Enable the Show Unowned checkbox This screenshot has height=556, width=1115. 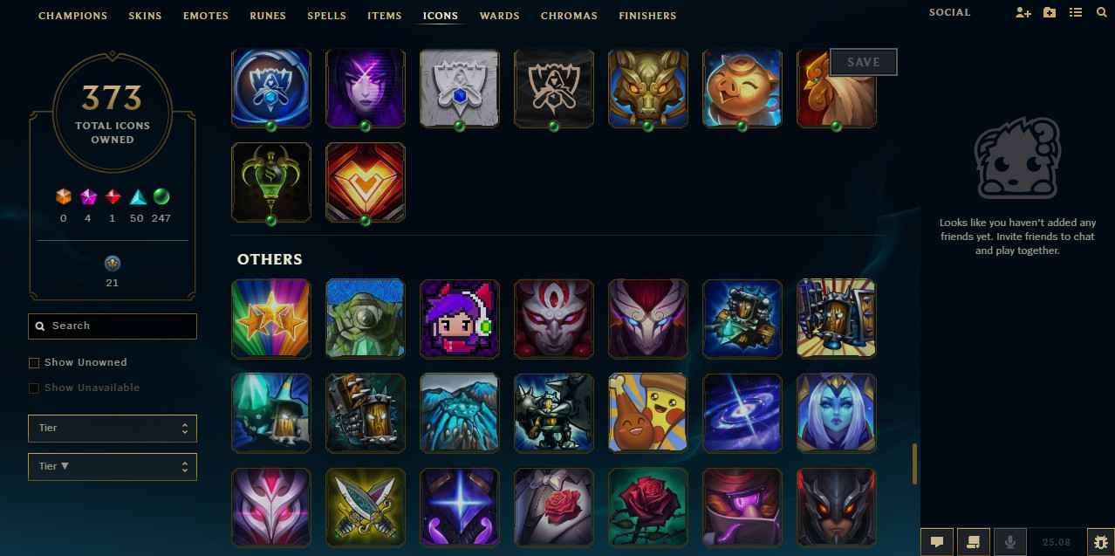[34, 362]
